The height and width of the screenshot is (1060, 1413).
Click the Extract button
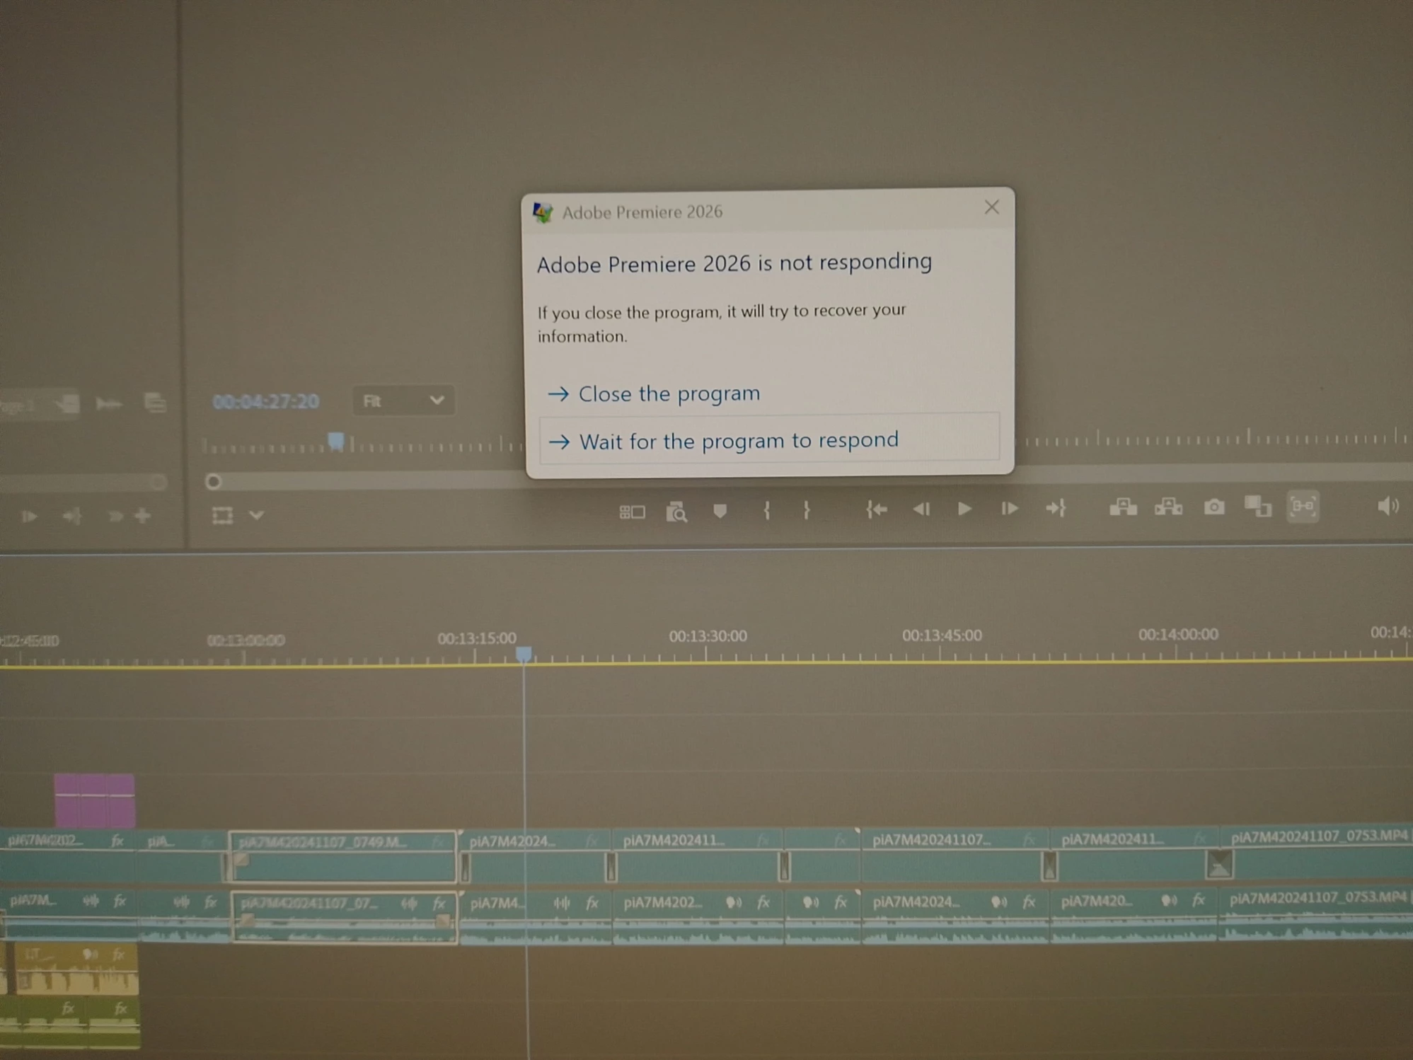(1168, 507)
